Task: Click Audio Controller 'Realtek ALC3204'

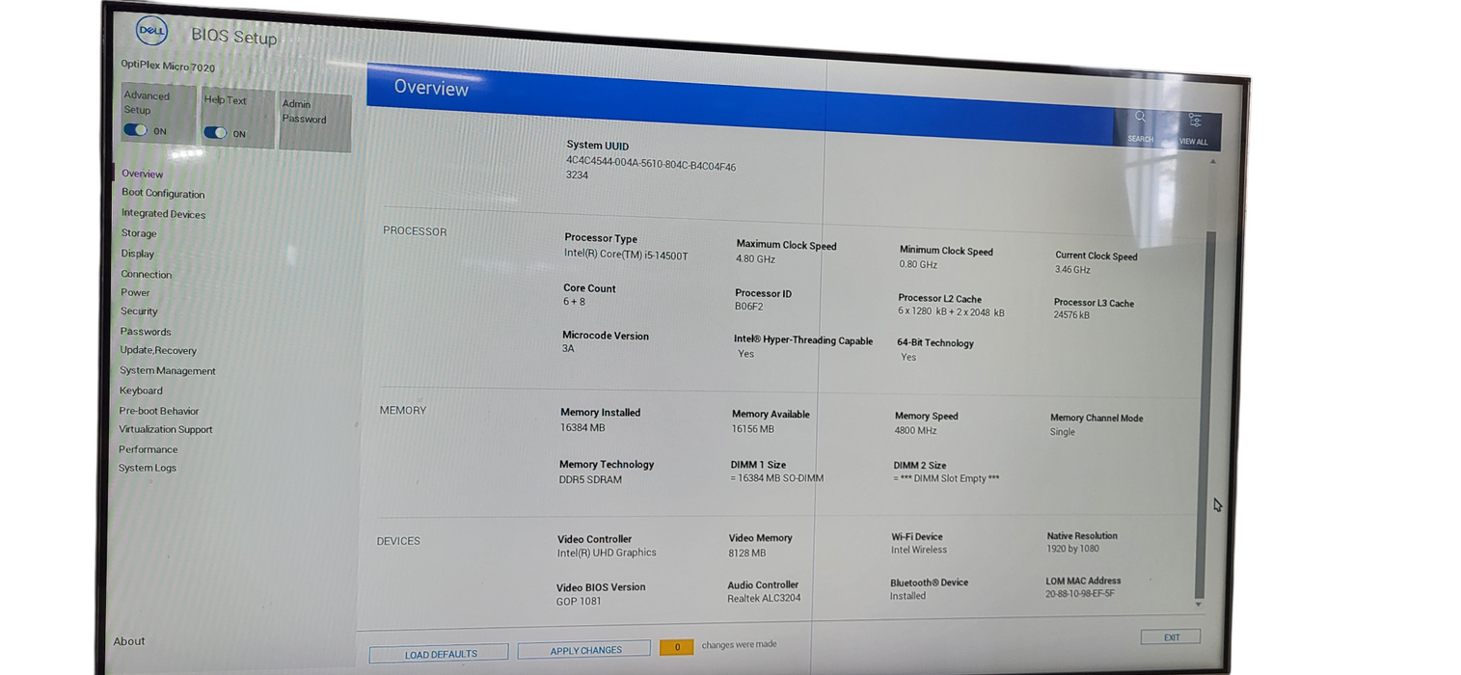Action: pos(764,598)
